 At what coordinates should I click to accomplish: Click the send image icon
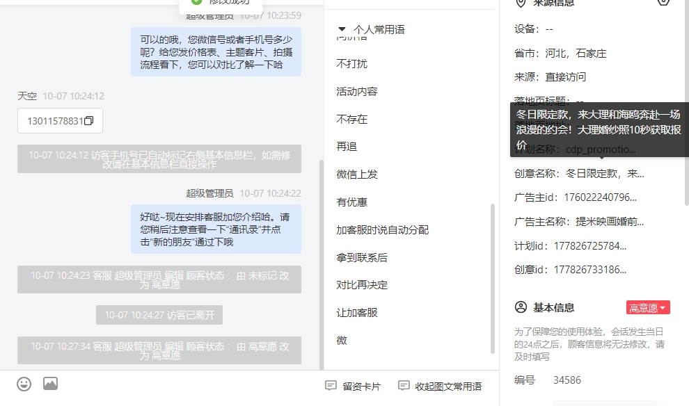pyautogui.click(x=51, y=384)
